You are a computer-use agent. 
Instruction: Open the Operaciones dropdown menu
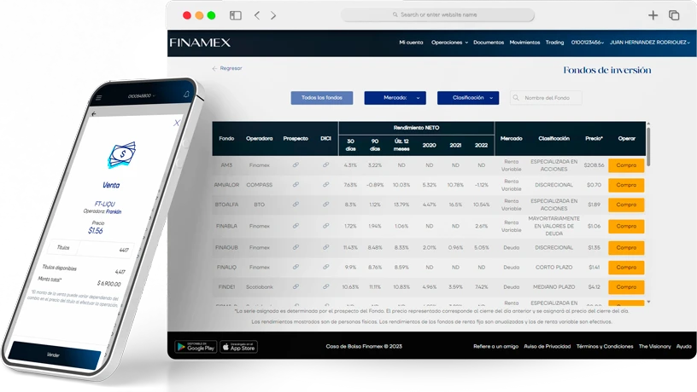(x=449, y=43)
